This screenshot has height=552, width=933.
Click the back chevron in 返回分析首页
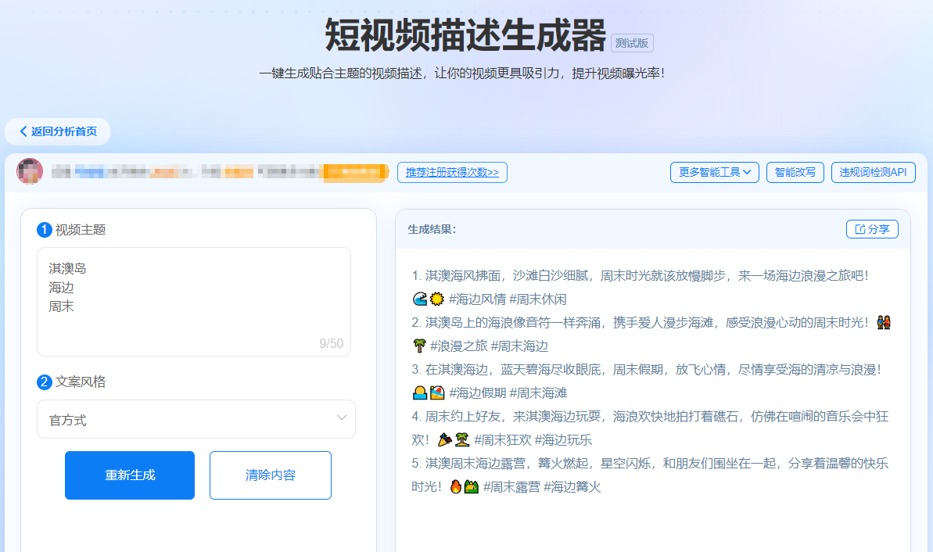click(x=23, y=131)
